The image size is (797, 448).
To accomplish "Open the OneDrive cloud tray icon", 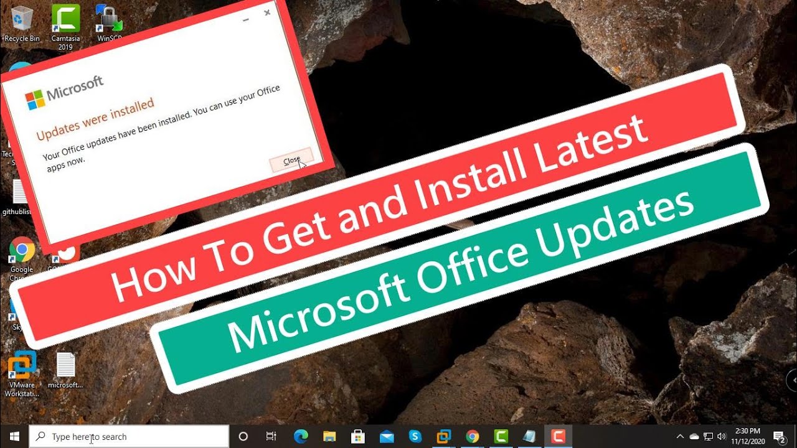I will (x=694, y=436).
